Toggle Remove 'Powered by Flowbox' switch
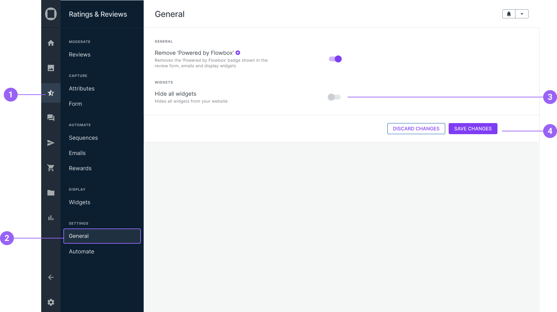 (x=335, y=59)
